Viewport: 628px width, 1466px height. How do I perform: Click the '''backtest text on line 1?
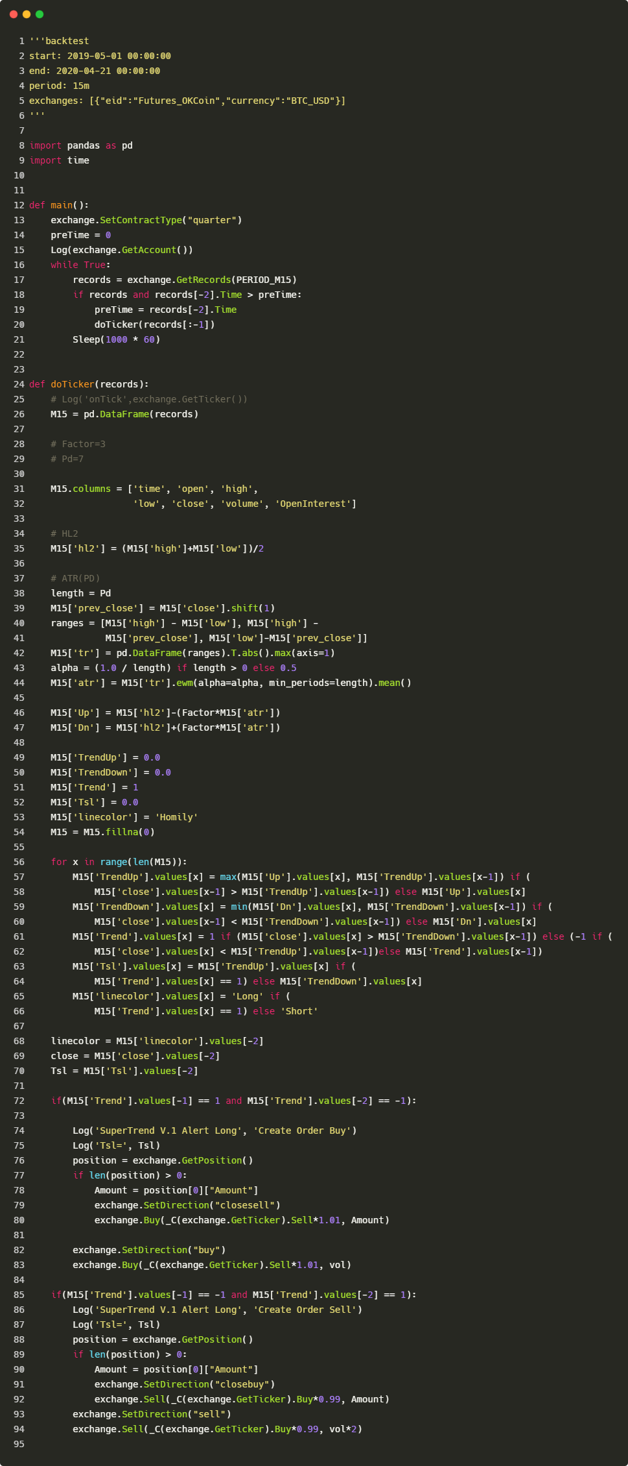pos(59,41)
